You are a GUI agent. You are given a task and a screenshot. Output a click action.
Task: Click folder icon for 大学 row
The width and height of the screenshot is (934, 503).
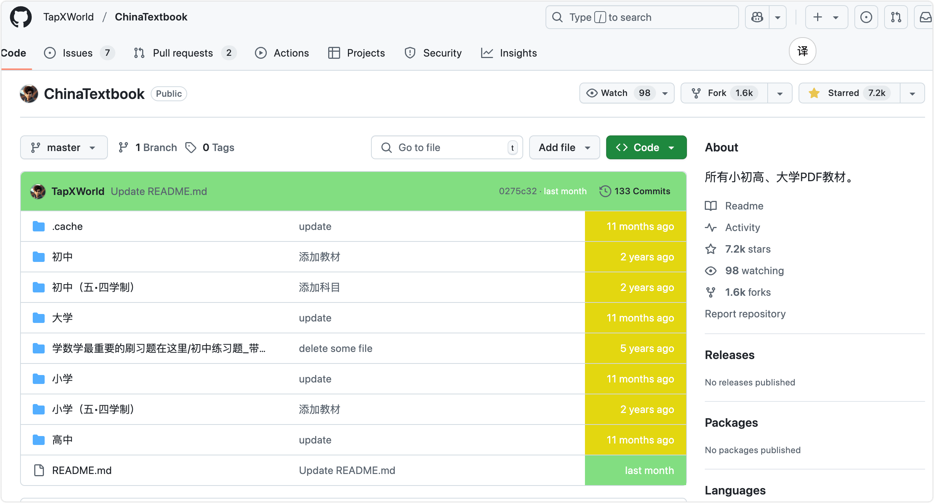point(39,318)
